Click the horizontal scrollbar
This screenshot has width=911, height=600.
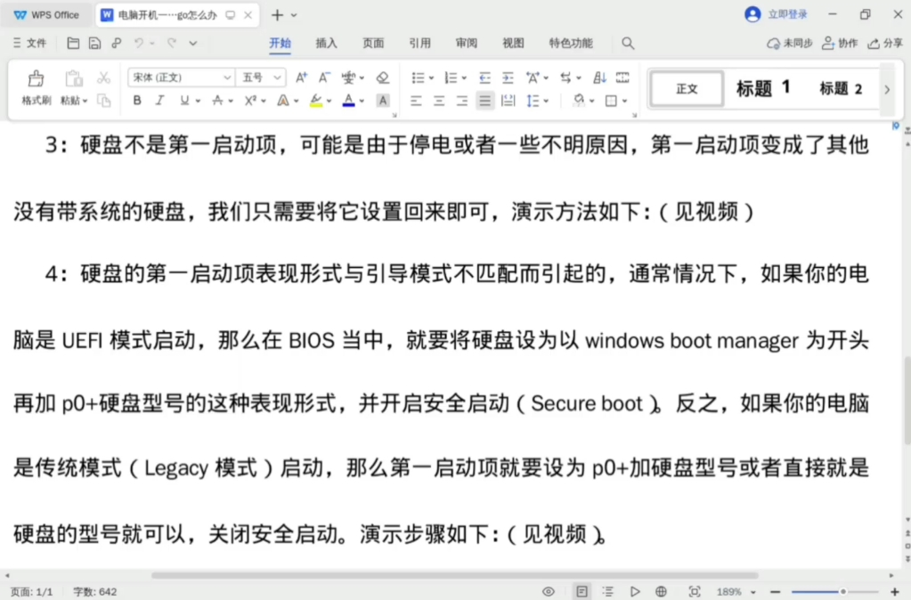(455, 575)
